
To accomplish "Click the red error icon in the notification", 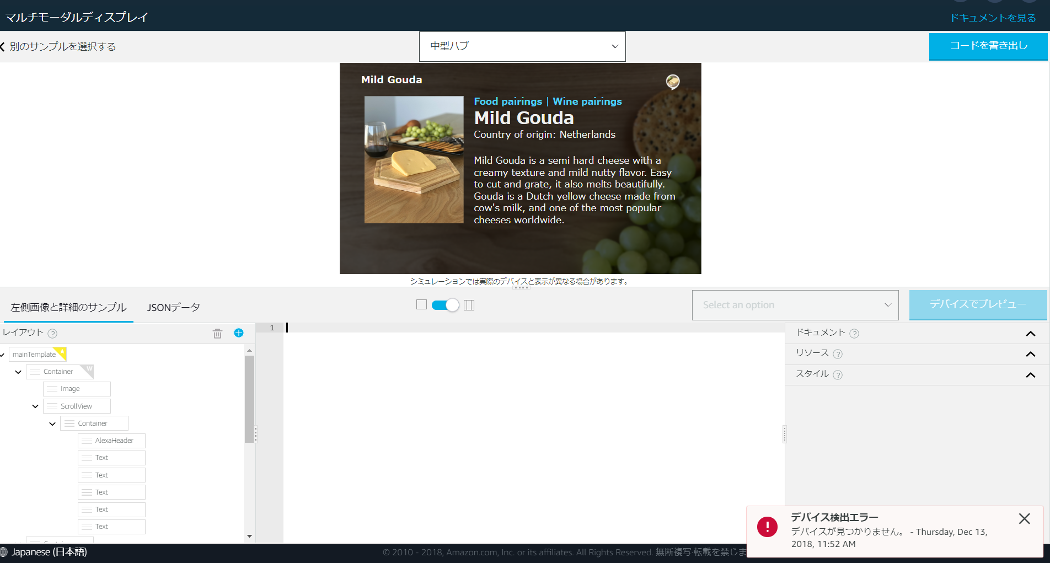I will click(x=767, y=527).
